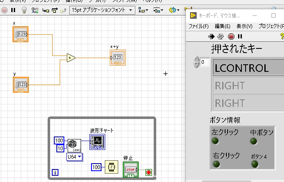Image resolution: width=284 pixels, height=182 pixels.
Task: Maximize the front panel window
Action: (x=274, y=15)
